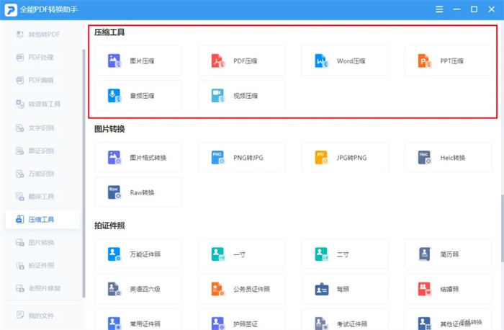Open the 视频压缩 video compression tool
Screen dimensions: 504x330
241,96
